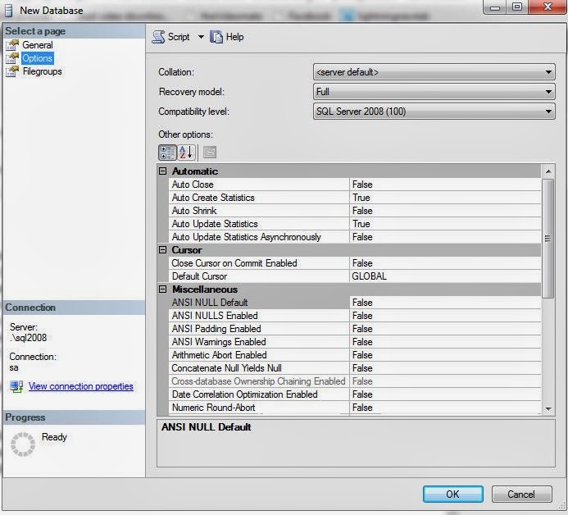Click the Cross-database Ownership Chaining Enabled row

click(x=355, y=381)
